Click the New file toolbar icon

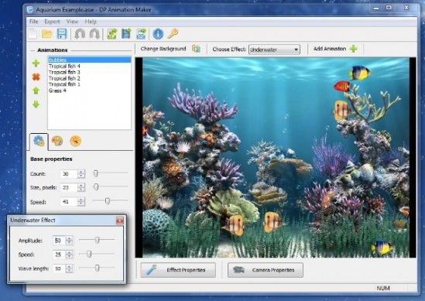pos(33,34)
